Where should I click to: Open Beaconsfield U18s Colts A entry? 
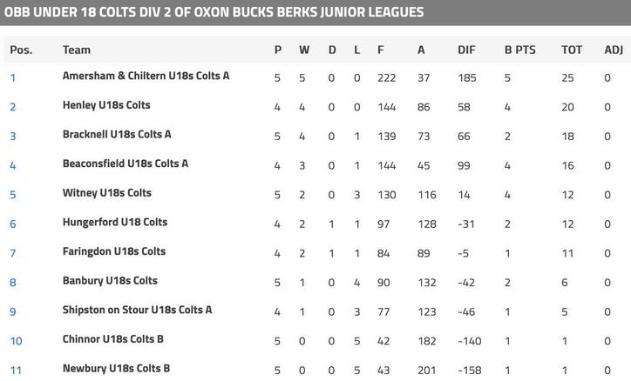[126, 164]
